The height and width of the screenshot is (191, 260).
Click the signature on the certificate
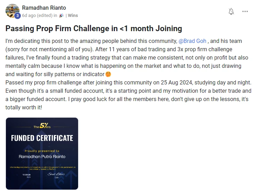click(56, 174)
